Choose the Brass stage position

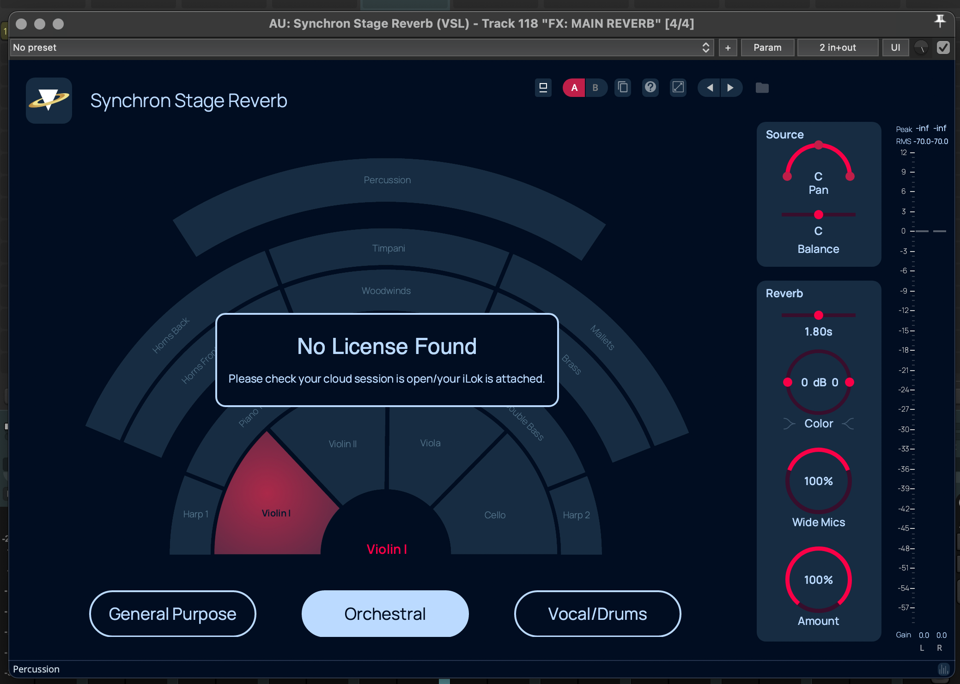point(571,365)
